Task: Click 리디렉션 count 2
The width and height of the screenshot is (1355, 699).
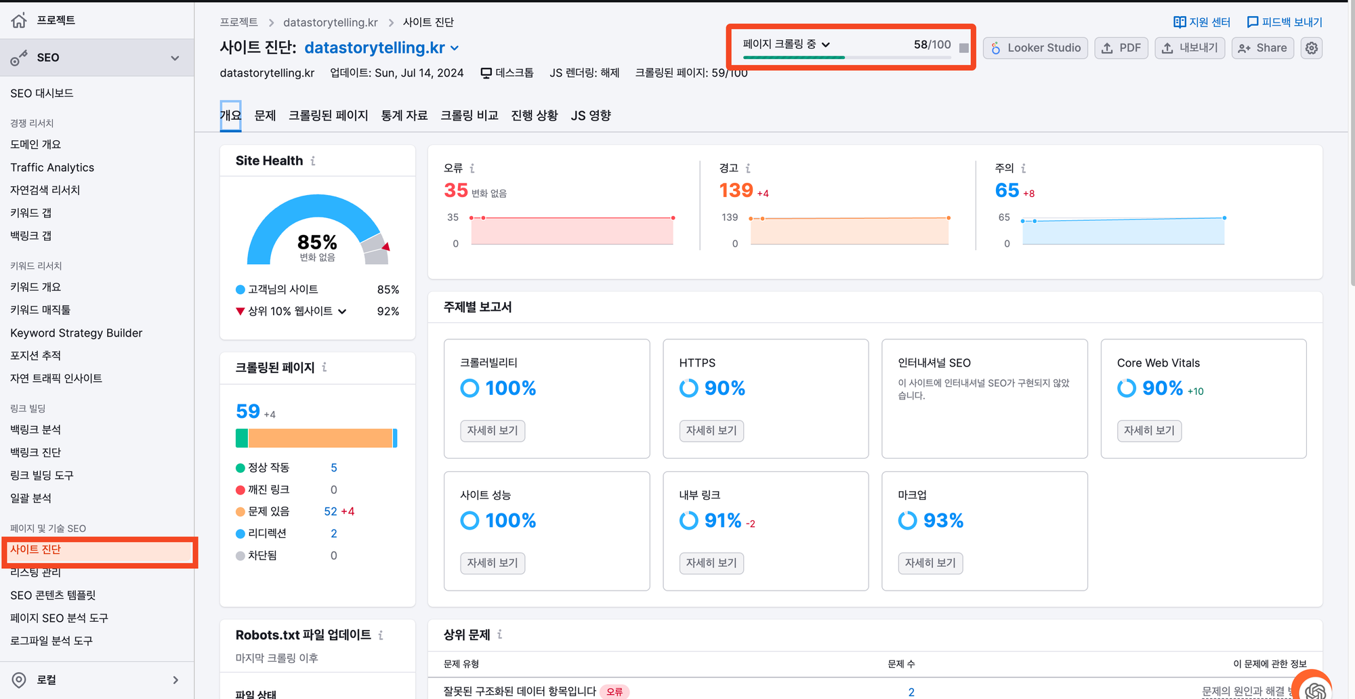Action: tap(334, 534)
